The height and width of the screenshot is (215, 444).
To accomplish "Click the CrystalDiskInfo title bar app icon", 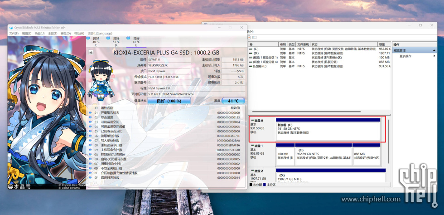I will (11, 28).
